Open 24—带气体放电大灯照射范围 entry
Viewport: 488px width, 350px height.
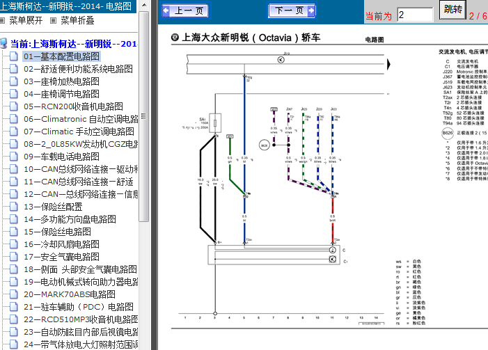coord(81,344)
